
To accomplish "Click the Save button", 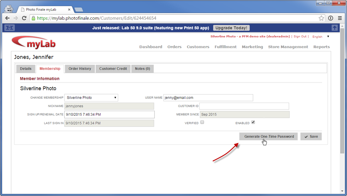I will point(311,136).
